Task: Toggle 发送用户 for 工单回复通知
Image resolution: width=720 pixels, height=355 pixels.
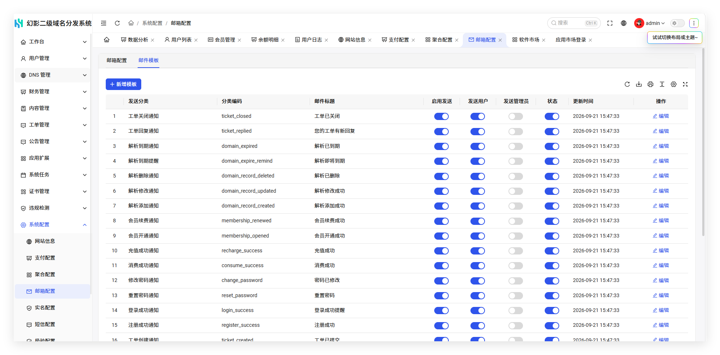Action: pos(478,132)
